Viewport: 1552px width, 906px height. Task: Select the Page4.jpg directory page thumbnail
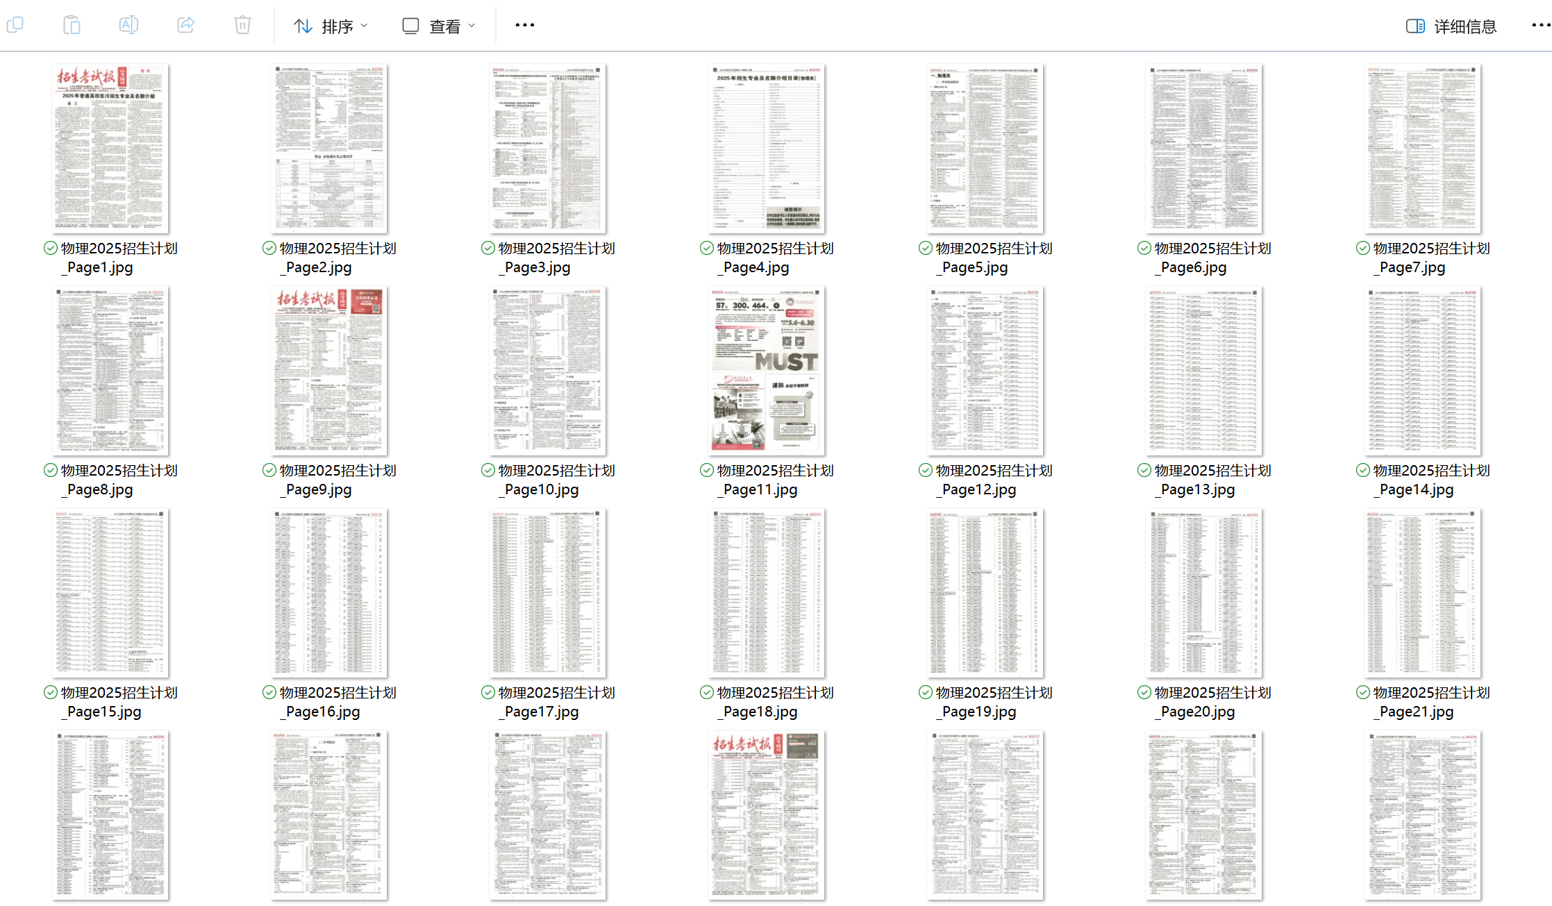pyautogui.click(x=766, y=149)
